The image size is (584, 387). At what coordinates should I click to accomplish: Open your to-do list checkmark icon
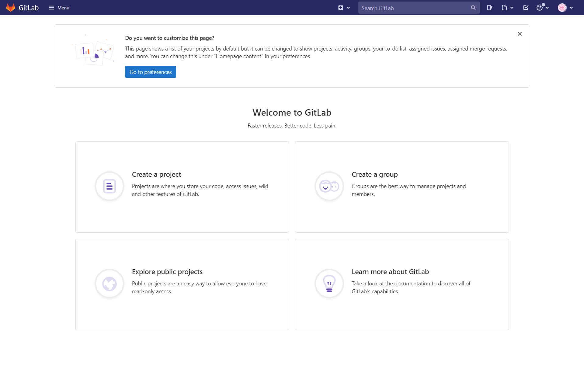(526, 8)
